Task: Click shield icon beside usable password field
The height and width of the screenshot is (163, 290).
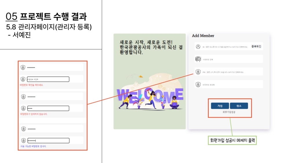Action: pos(23,140)
